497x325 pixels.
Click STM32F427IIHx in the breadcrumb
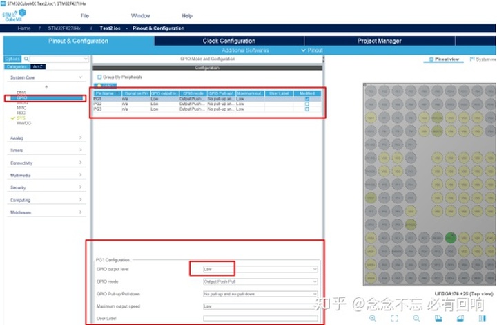[x=64, y=28]
